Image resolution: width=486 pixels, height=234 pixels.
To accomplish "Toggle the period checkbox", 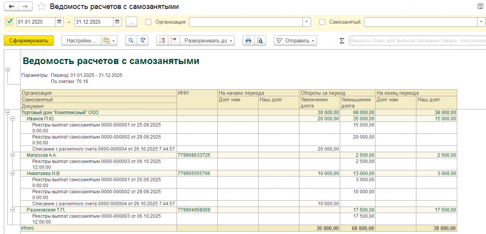I will click(9, 22).
